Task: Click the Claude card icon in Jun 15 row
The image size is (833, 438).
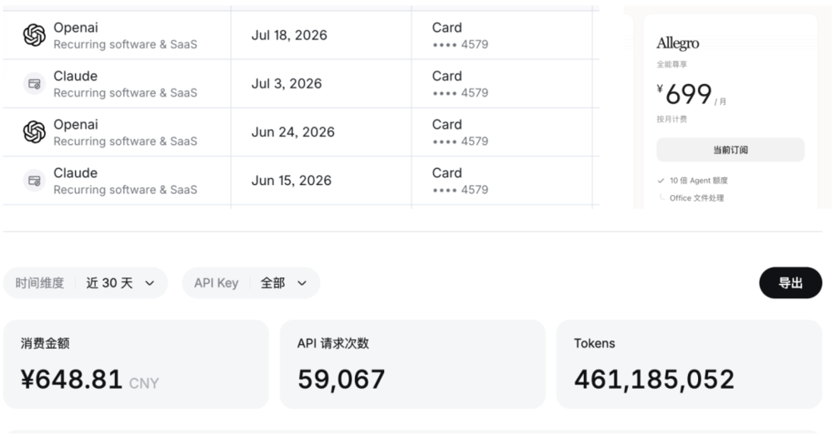Action: [x=34, y=181]
